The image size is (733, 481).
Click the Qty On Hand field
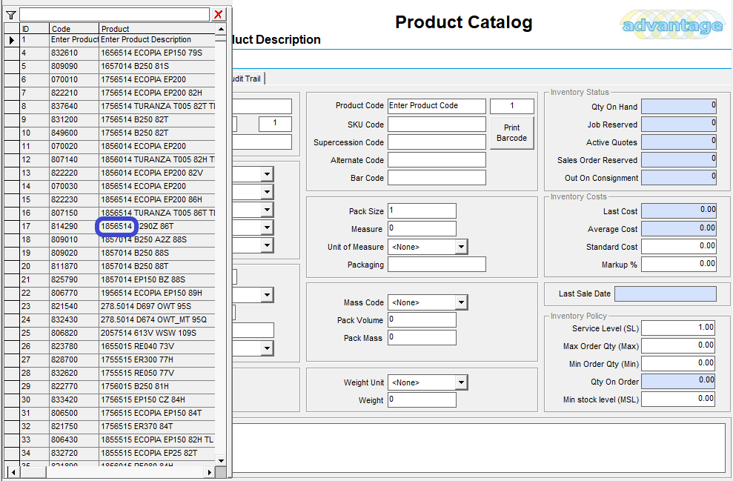coord(678,107)
